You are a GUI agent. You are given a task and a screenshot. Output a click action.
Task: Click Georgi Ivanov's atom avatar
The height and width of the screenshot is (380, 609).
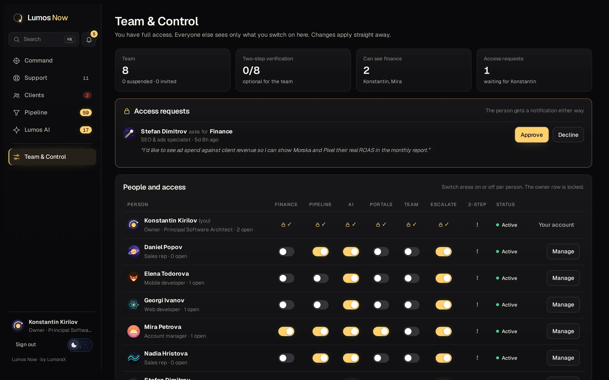pyautogui.click(x=133, y=305)
